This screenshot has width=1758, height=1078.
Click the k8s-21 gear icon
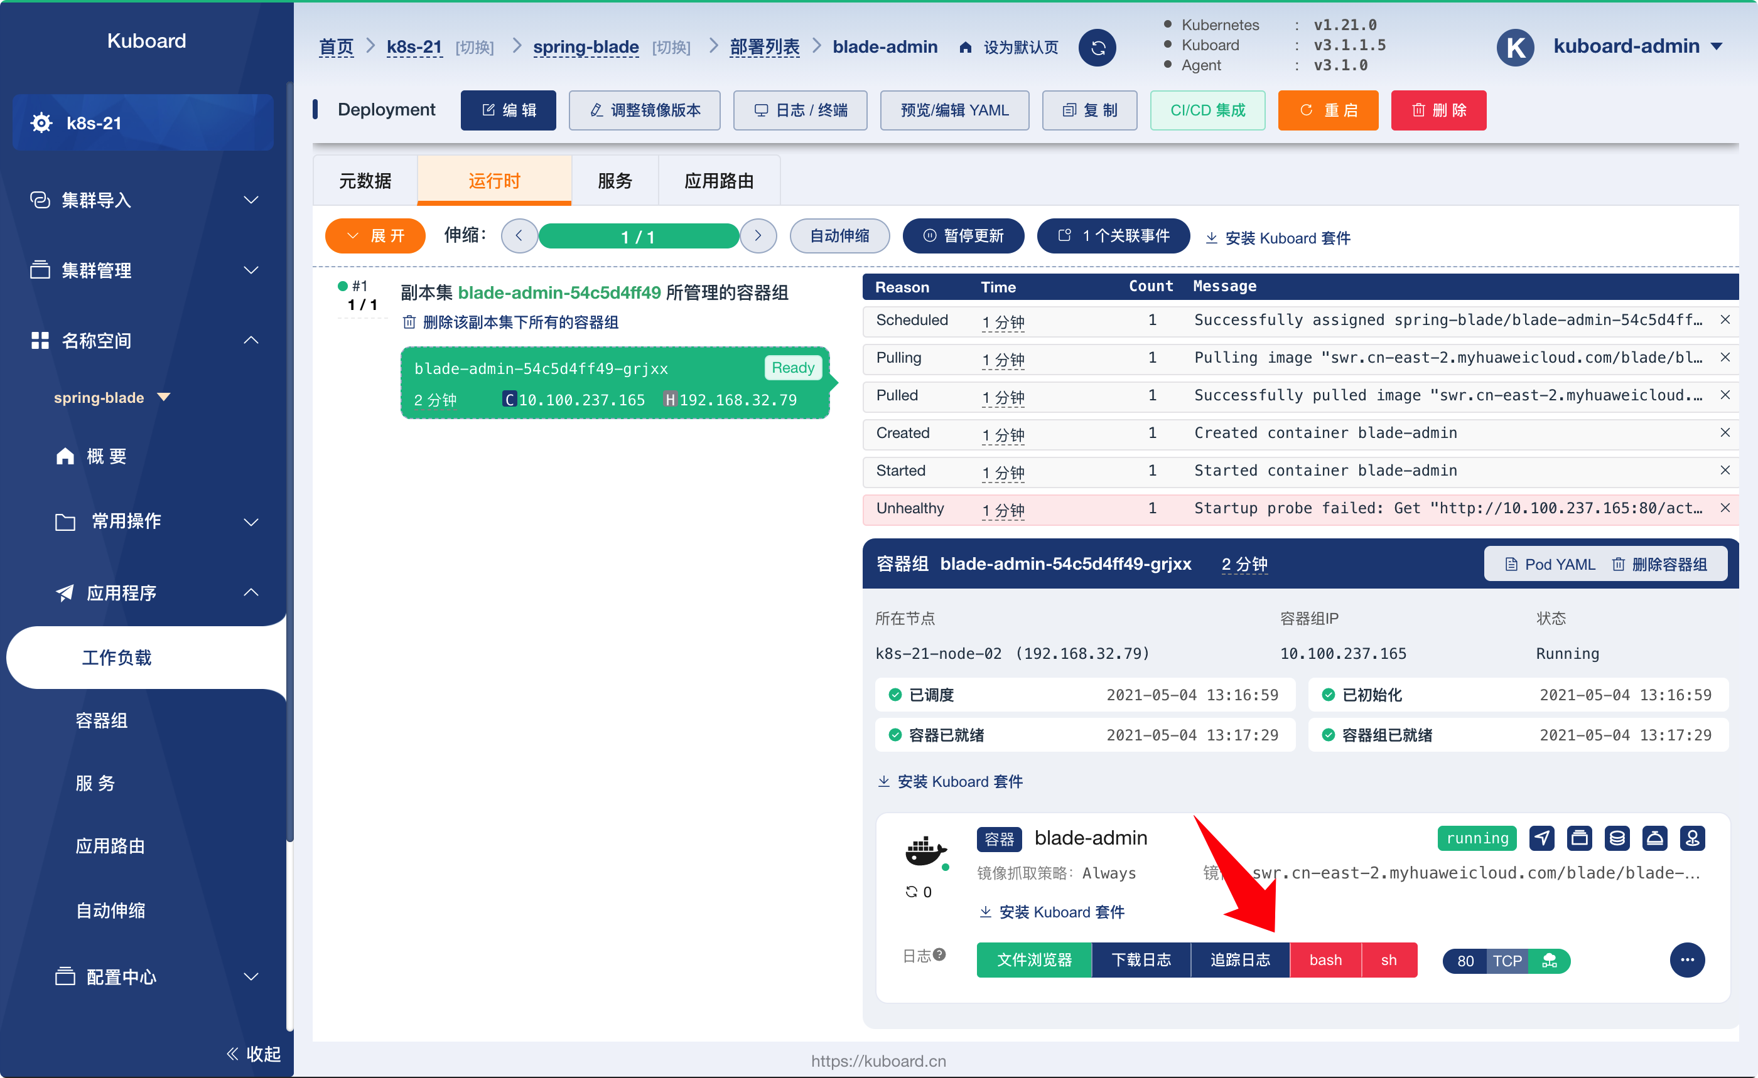(41, 122)
